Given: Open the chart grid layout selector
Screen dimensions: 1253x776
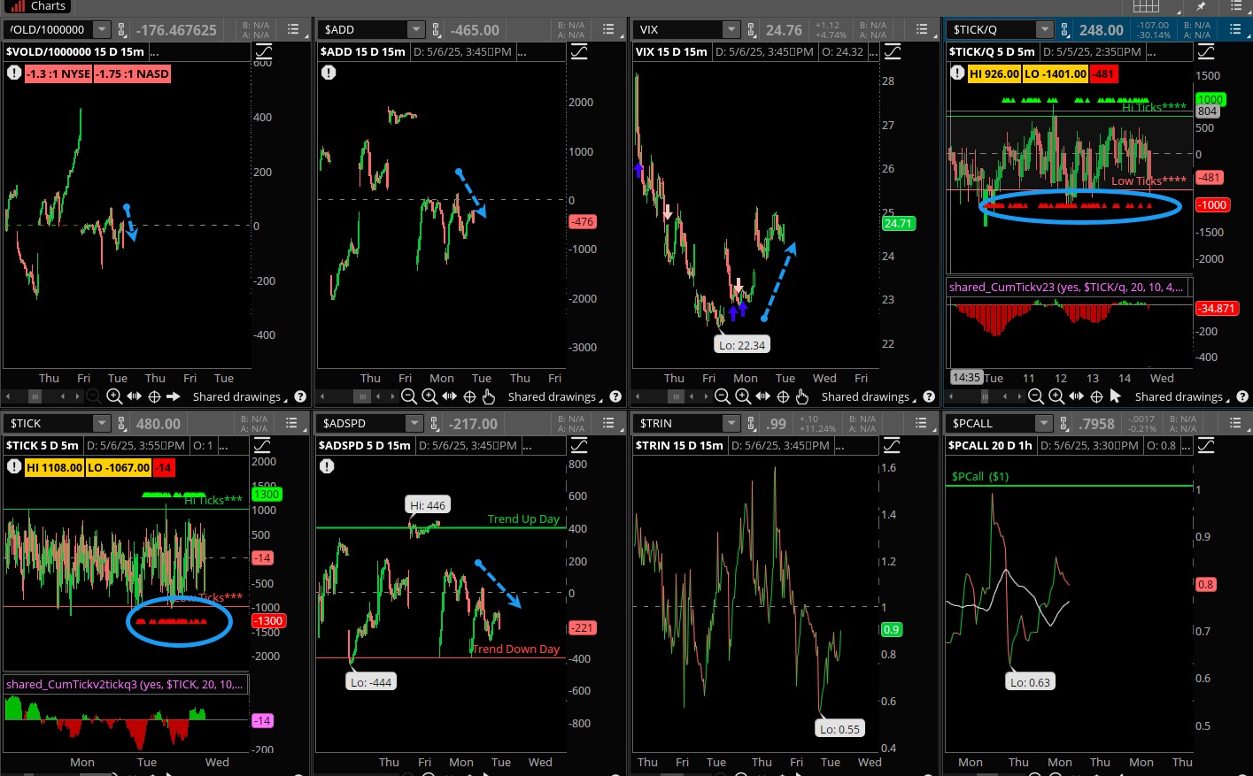Looking at the screenshot, I should (x=1146, y=5).
